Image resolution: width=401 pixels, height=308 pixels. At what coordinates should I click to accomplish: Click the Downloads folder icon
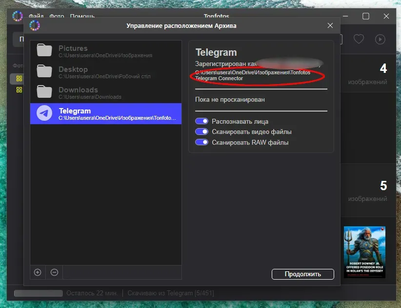coord(44,92)
